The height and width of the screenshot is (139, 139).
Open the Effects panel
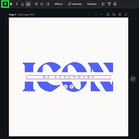[59, 4]
